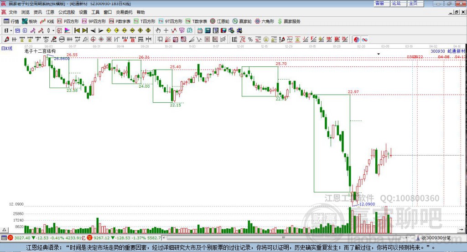Expand the candlestick style dropdown arrow
467x252 pixels.
53,30
